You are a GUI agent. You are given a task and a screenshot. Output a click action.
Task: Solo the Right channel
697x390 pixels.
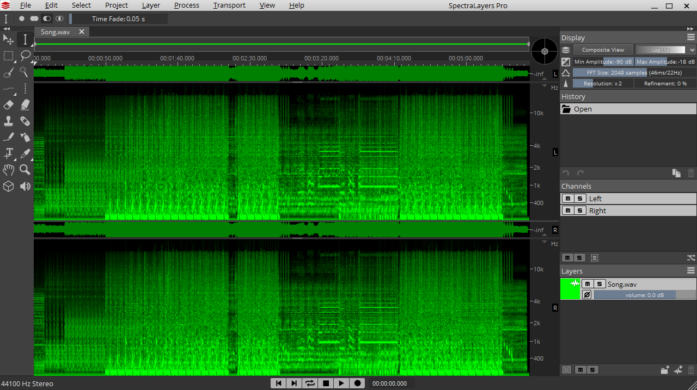580,211
